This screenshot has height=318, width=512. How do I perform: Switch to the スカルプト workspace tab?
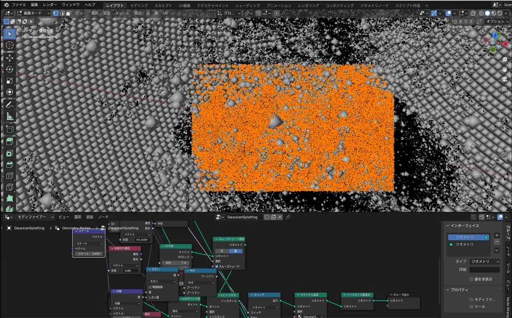point(163,6)
